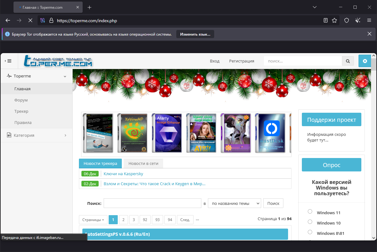Image resolution: width=377 pixels, height=252 pixels.
Task: Click the New Identity broom icon
Action: coord(358,20)
